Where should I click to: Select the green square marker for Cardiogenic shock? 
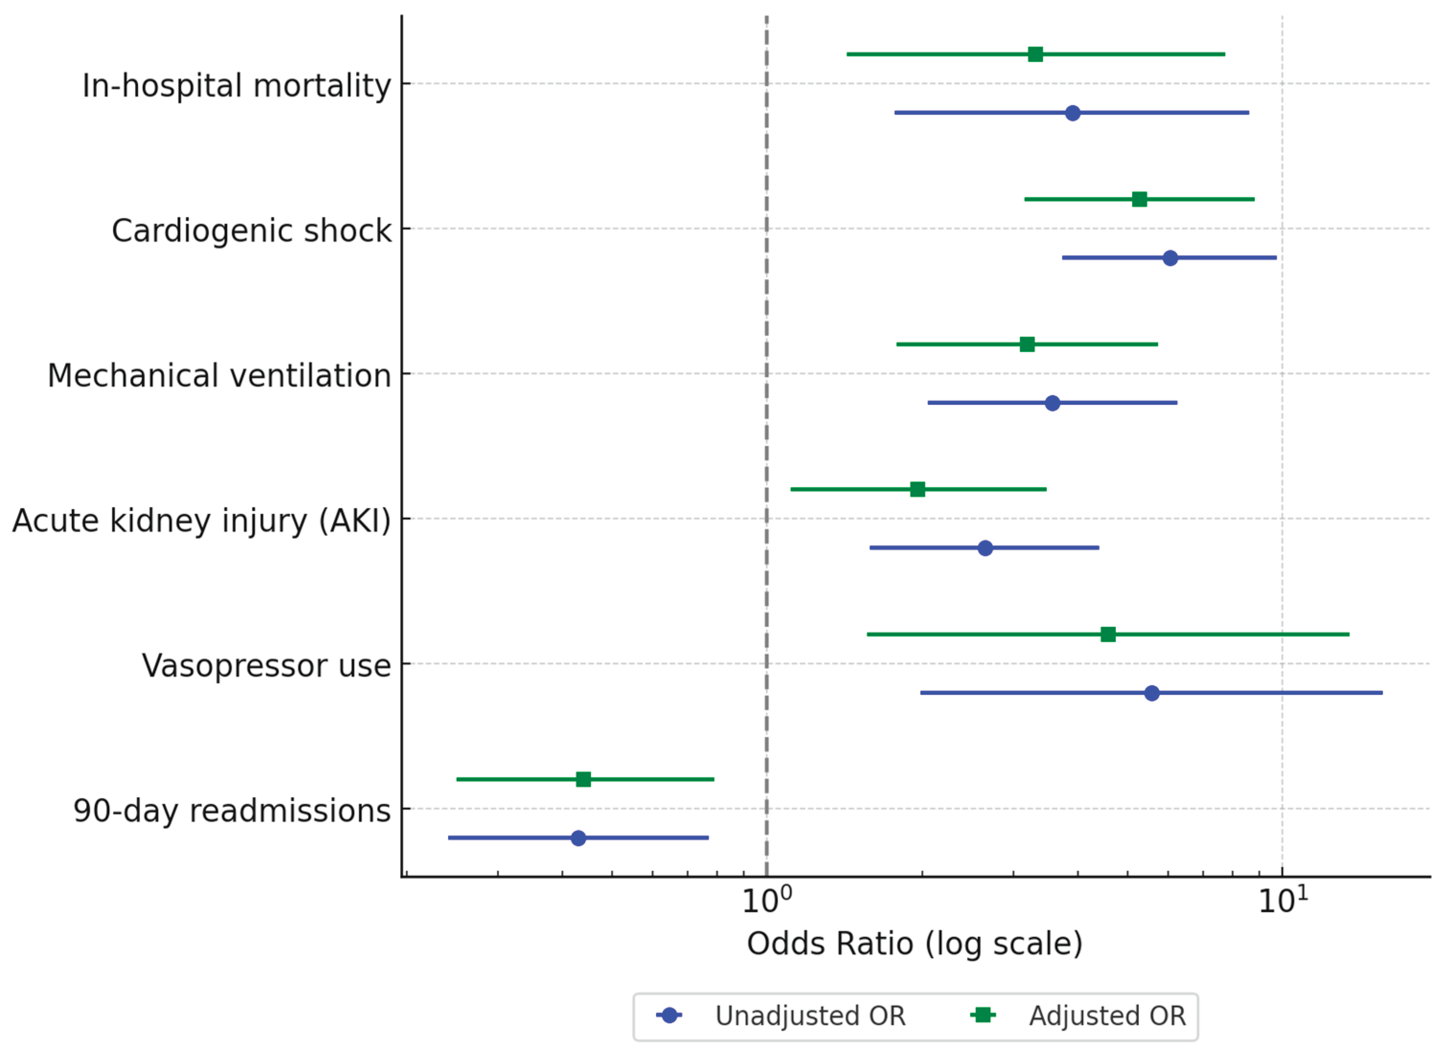pos(1139,199)
